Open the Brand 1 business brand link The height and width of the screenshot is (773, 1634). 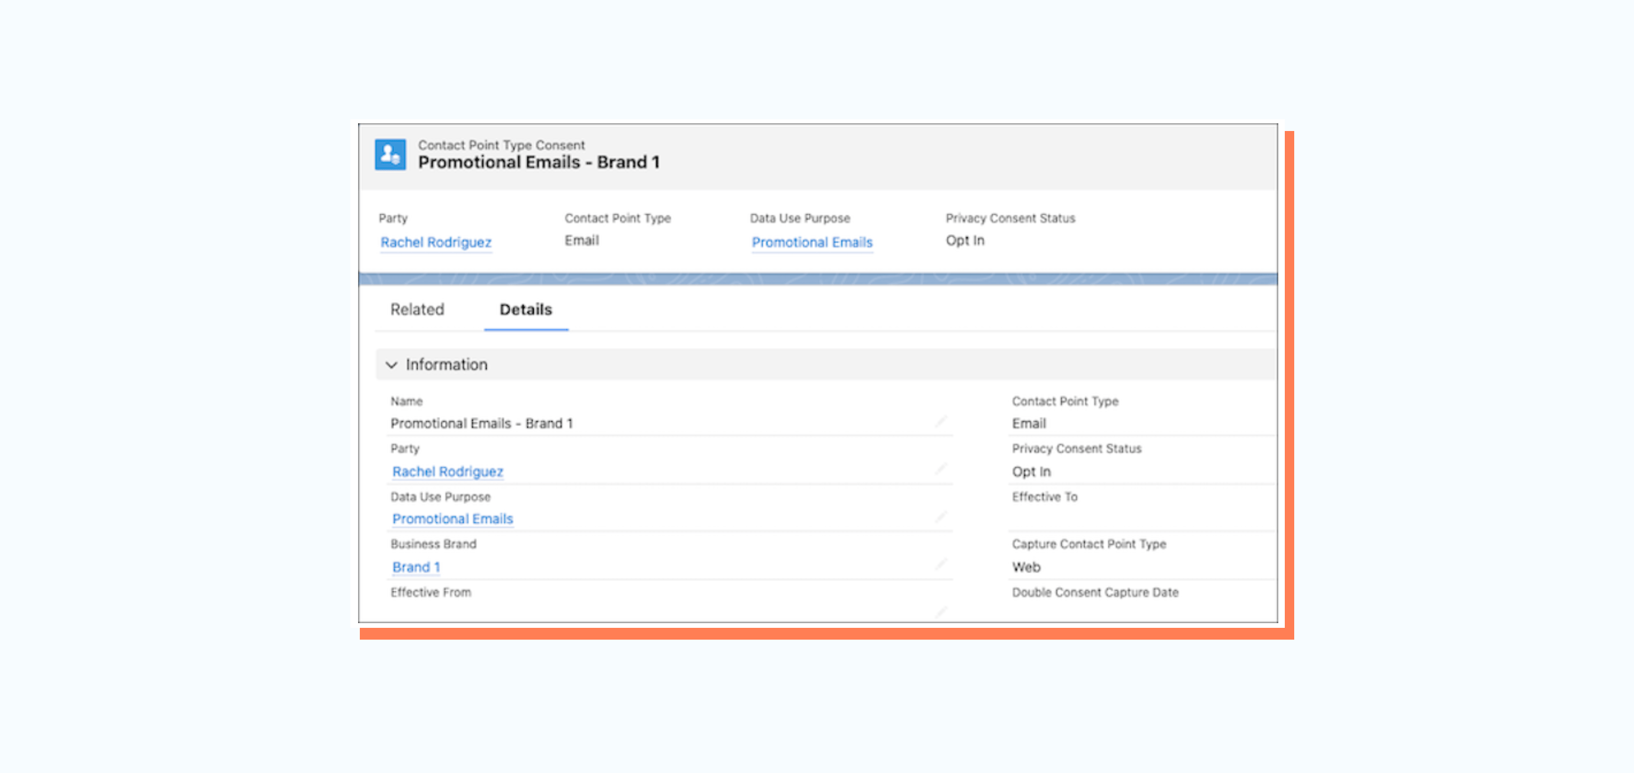coord(416,568)
